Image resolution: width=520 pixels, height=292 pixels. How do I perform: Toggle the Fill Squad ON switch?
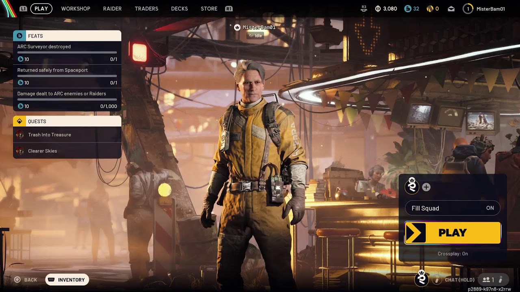pos(453,208)
